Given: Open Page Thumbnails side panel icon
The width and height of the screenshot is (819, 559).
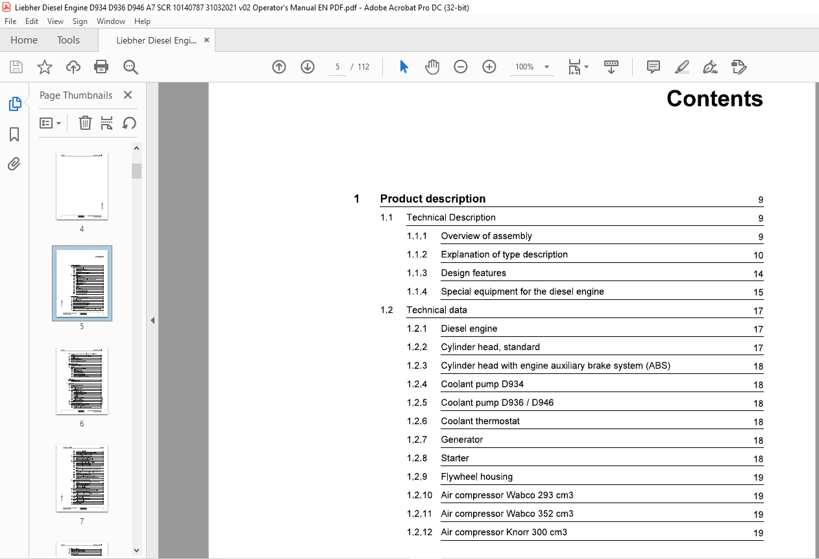Looking at the screenshot, I should [x=14, y=104].
